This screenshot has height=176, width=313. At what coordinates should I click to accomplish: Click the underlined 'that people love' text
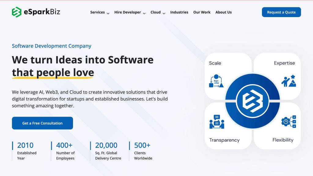(53, 73)
